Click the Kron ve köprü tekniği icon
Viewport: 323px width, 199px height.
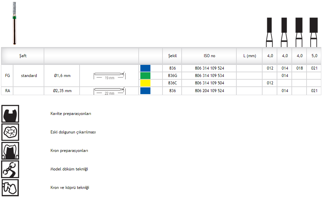(10, 188)
